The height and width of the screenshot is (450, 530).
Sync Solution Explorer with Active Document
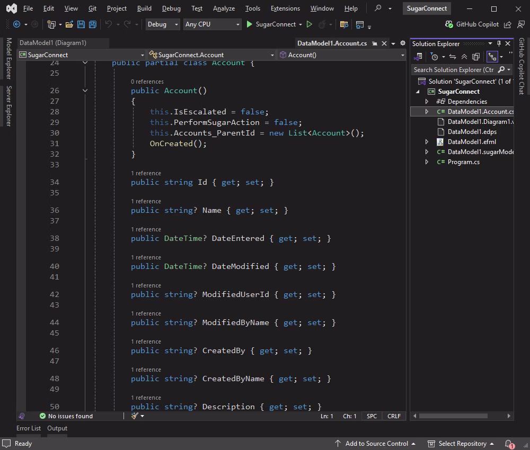[452, 57]
